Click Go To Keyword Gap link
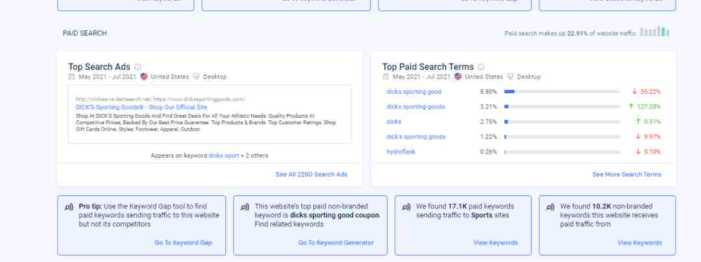Image resolution: width=701 pixels, height=262 pixels. (183, 243)
